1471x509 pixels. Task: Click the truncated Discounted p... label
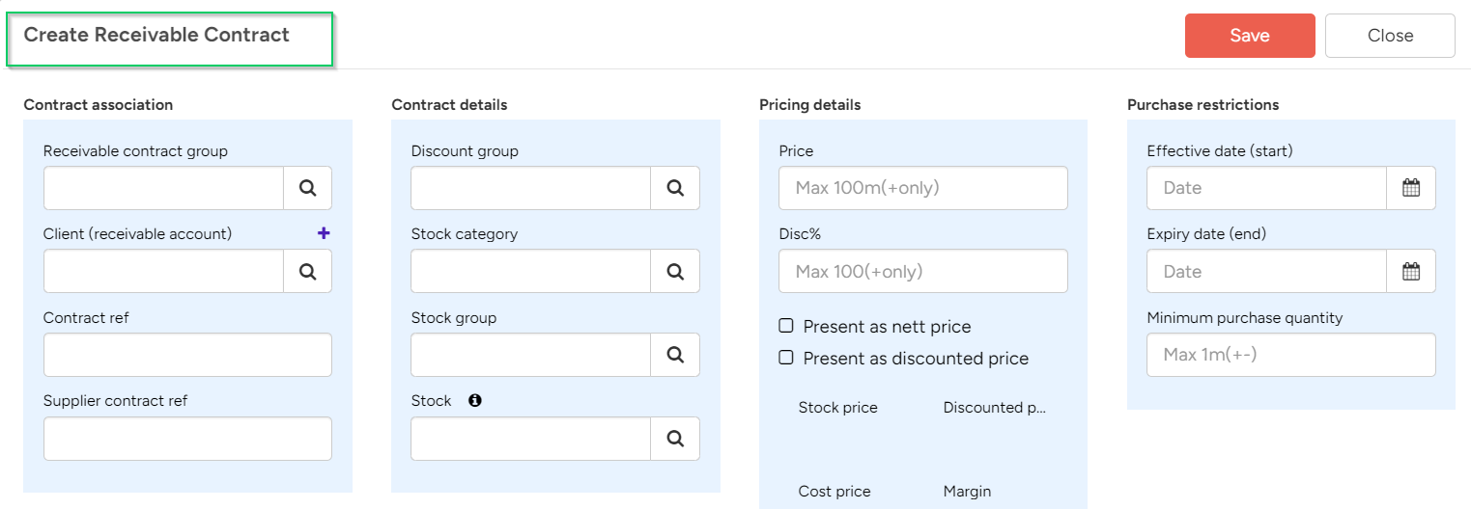[x=995, y=407]
